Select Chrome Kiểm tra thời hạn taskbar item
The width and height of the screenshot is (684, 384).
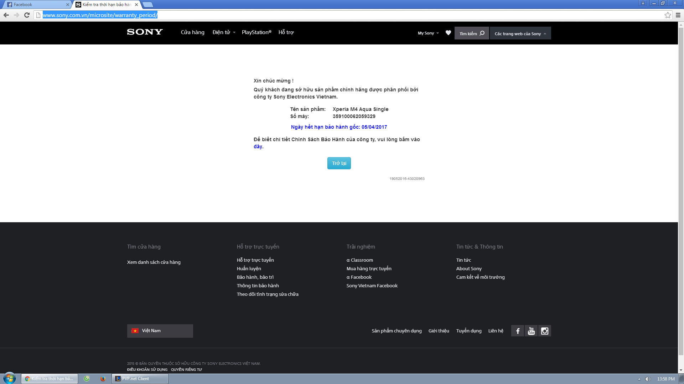click(50, 379)
